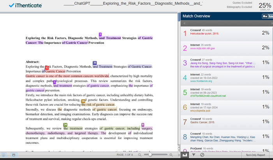Click orange match flag 18

(x=83, y=101)
